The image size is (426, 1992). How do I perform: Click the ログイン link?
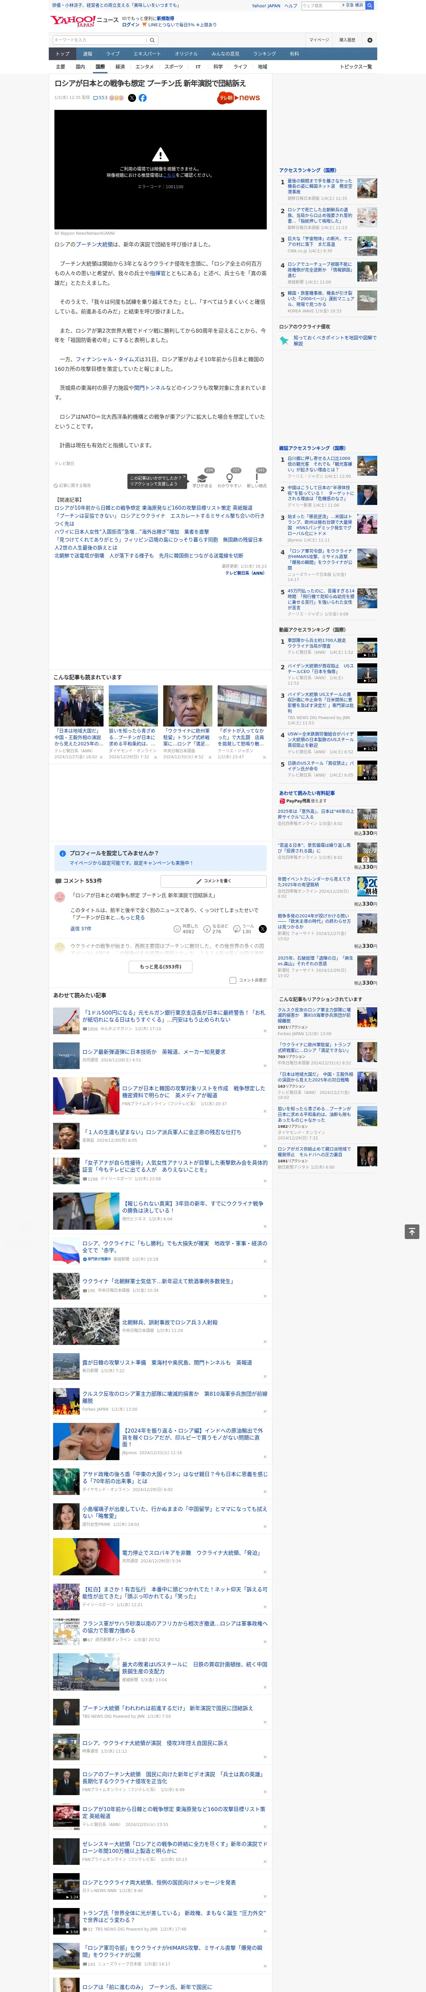point(131,25)
